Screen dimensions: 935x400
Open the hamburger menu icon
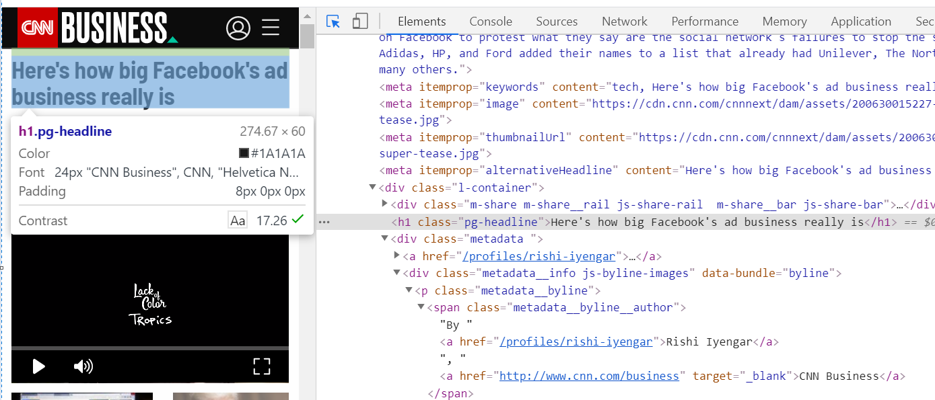pyautogui.click(x=271, y=28)
